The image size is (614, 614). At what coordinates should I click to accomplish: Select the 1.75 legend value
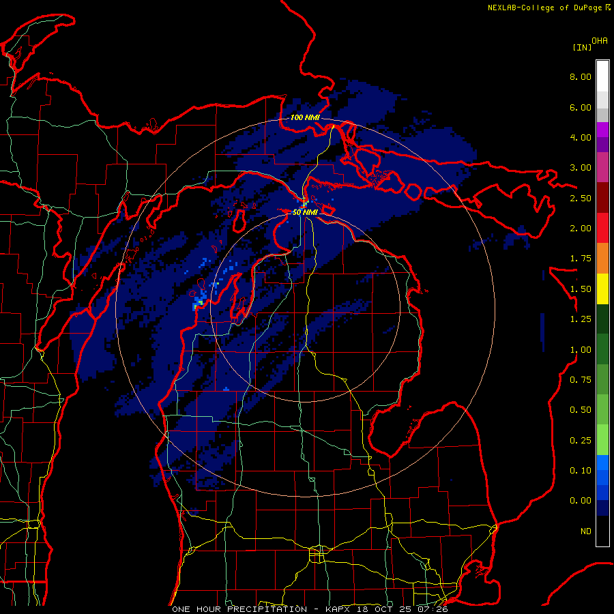tap(581, 259)
